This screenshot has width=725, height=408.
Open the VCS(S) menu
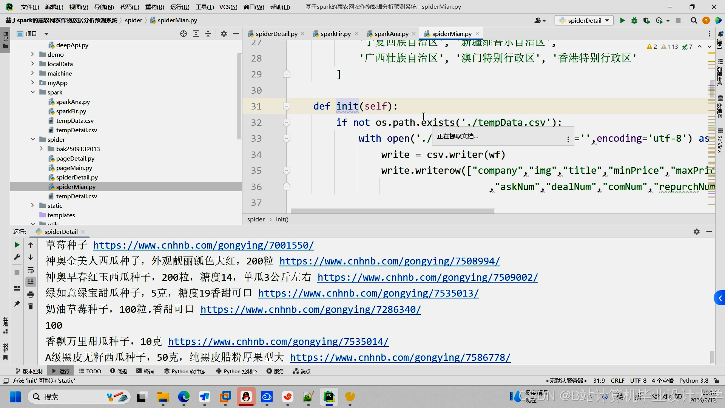pos(228,6)
